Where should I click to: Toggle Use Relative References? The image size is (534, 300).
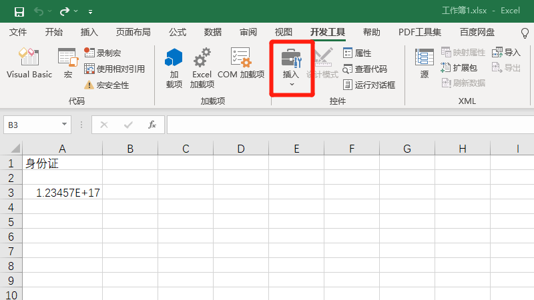click(114, 69)
